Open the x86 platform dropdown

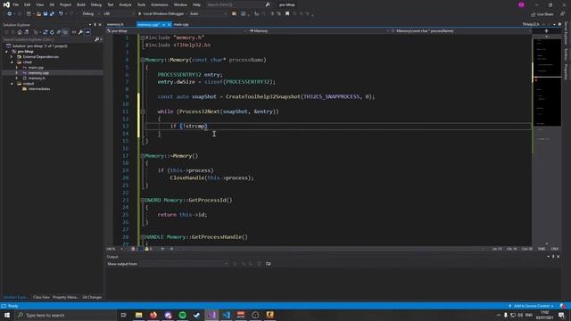click(119, 14)
